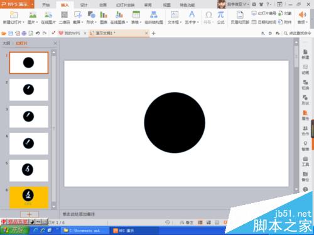Screen dimensions: 314x235
Task: Click the Online Chart (在线图表) icon
Action: coord(119,14)
